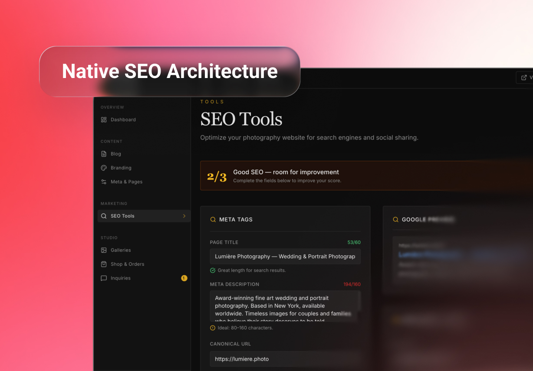Screen dimensions: 533x371
Task: Click the Meta Tags panel title
Action: (236, 220)
